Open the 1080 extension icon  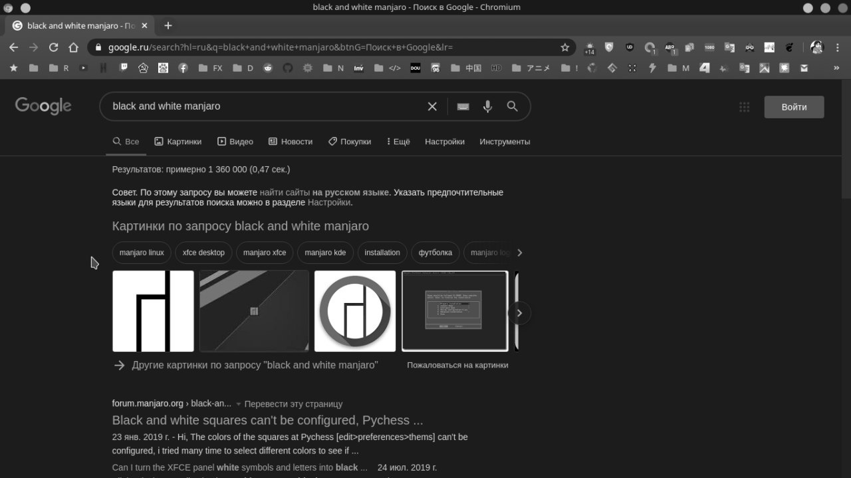pos(709,47)
